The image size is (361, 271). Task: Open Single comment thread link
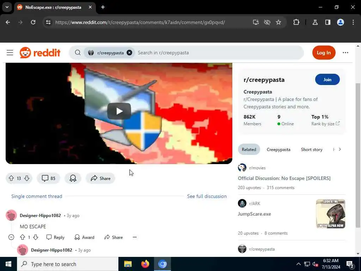point(37,196)
